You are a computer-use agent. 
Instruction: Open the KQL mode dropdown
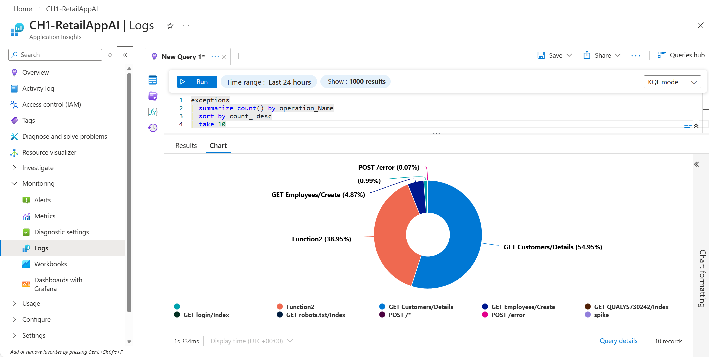672,82
